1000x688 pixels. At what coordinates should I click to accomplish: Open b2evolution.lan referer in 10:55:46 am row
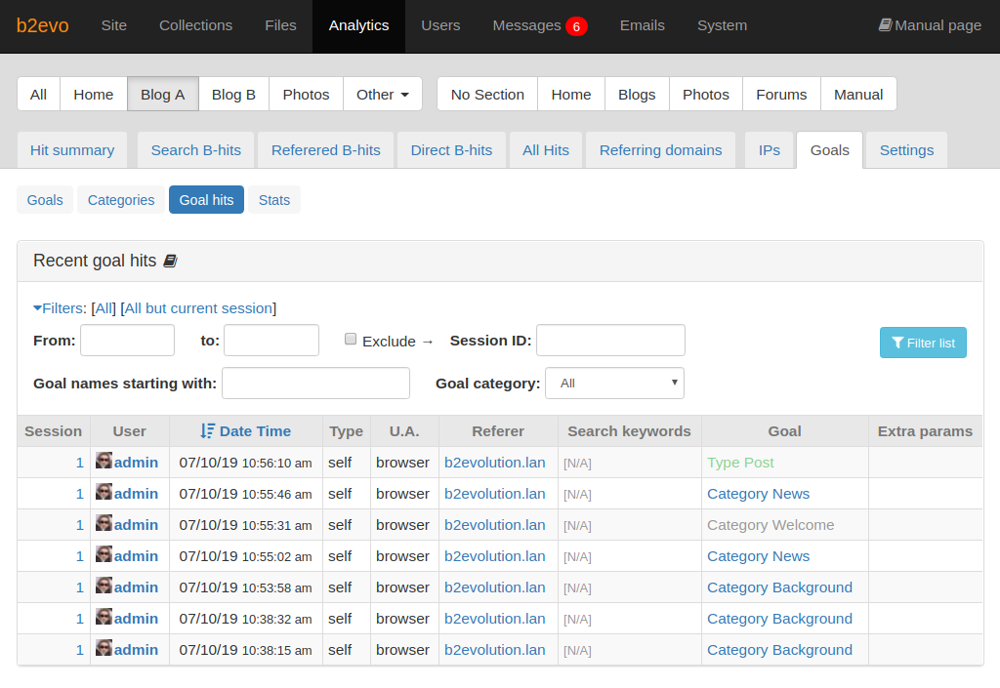pyautogui.click(x=495, y=494)
